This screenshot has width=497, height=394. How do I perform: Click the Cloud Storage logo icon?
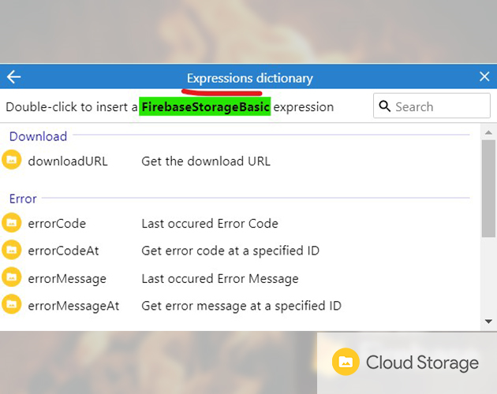[x=346, y=362]
